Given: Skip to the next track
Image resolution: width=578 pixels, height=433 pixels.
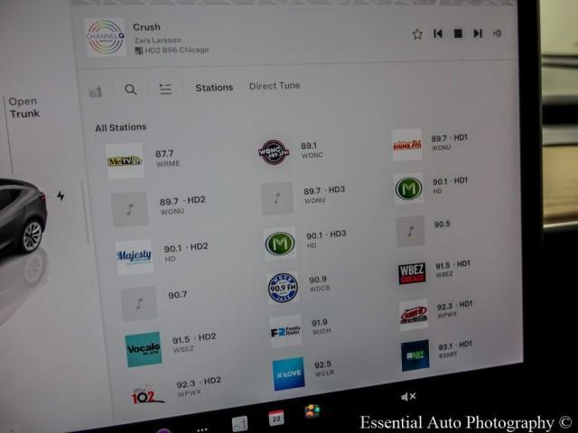Looking at the screenshot, I should click(x=478, y=33).
